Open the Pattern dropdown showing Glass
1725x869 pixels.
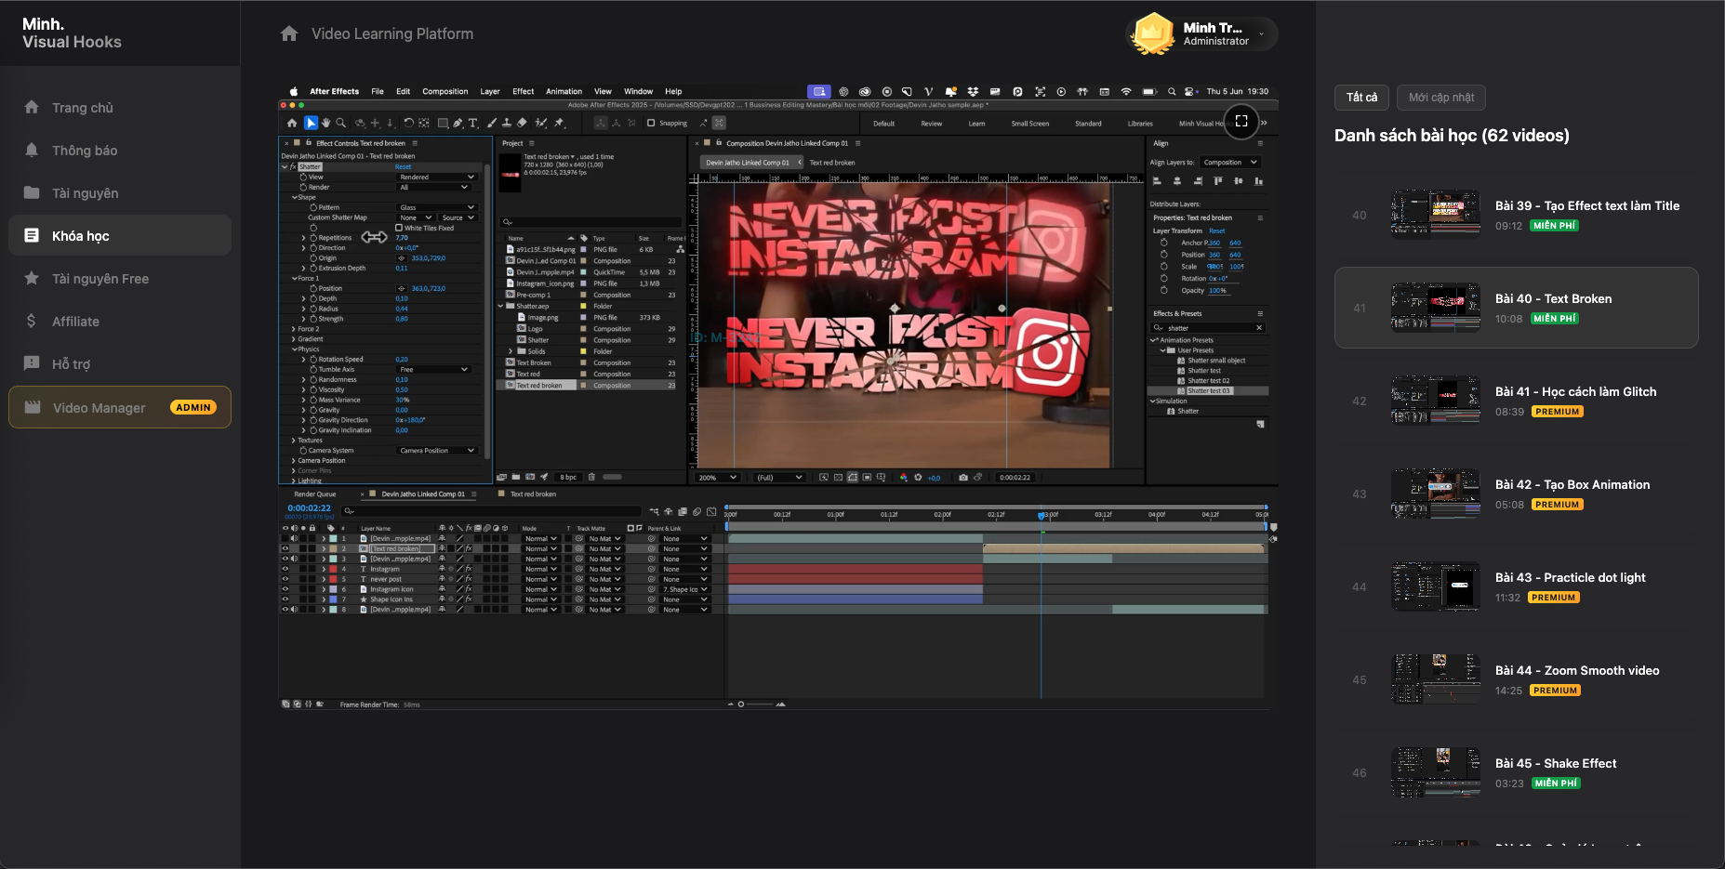(436, 207)
